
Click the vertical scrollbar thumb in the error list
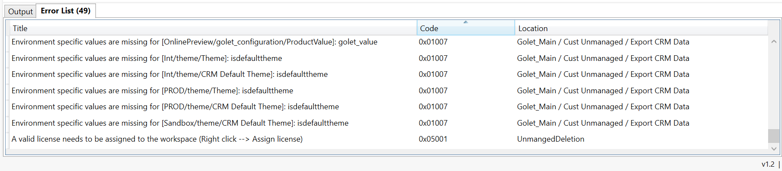(x=774, y=136)
